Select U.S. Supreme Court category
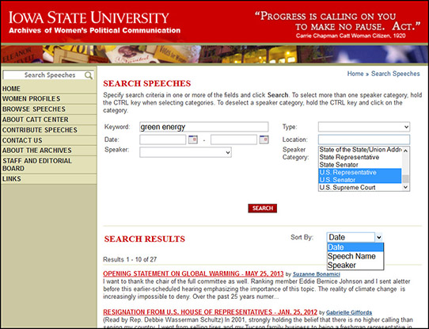Screen dimensions: 429x329 pyautogui.click(x=360, y=187)
